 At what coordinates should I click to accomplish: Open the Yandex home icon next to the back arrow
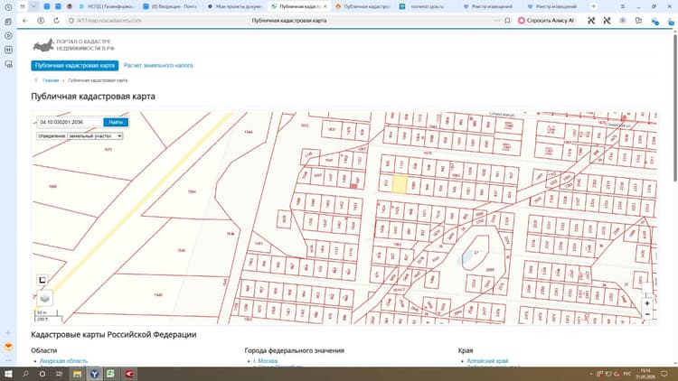41,20
